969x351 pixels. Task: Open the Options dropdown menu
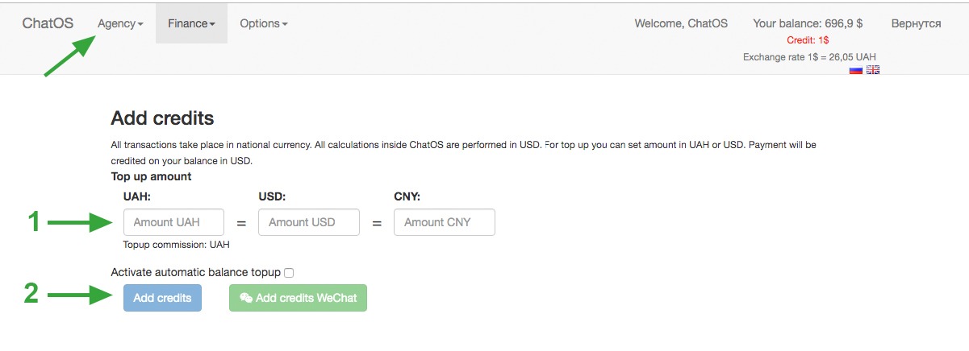[x=264, y=23]
